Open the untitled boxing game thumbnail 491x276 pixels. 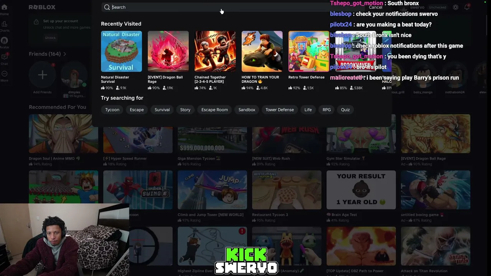pyautogui.click(x=435, y=190)
